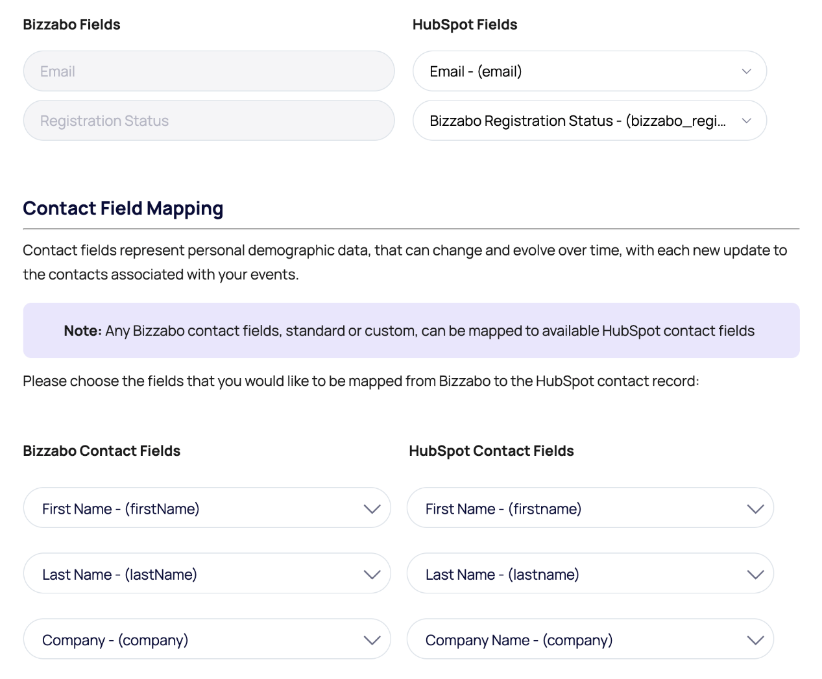Image resolution: width=822 pixels, height=679 pixels.
Task: Click the disabled Registration Status field
Action: click(209, 121)
